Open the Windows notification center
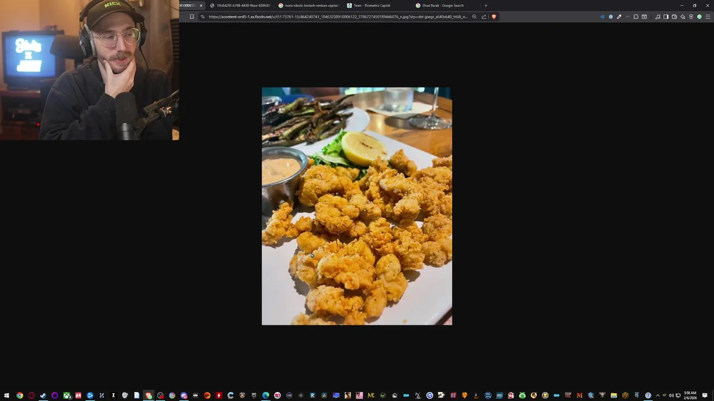Image resolution: width=714 pixels, height=401 pixels. (x=705, y=395)
